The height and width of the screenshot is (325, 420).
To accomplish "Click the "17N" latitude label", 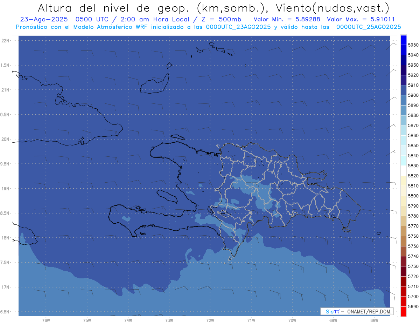I will (x=6, y=287).
